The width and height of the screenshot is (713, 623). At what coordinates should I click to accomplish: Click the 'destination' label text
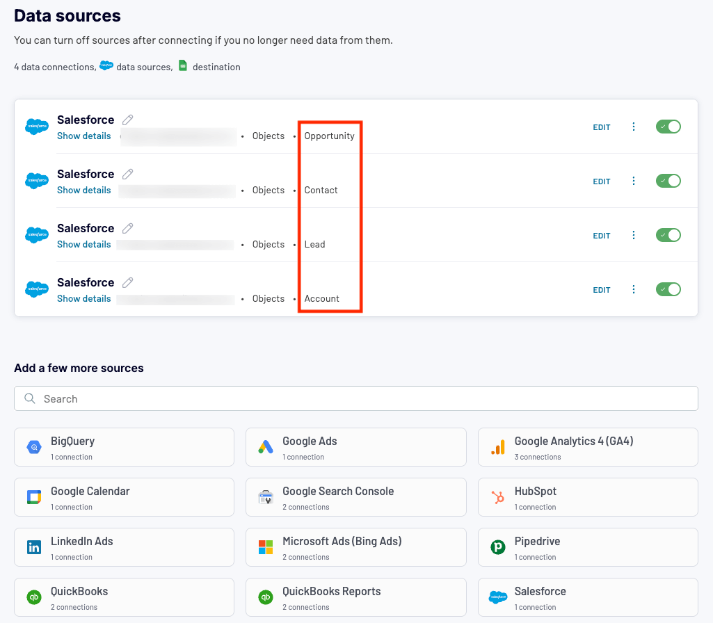(216, 67)
